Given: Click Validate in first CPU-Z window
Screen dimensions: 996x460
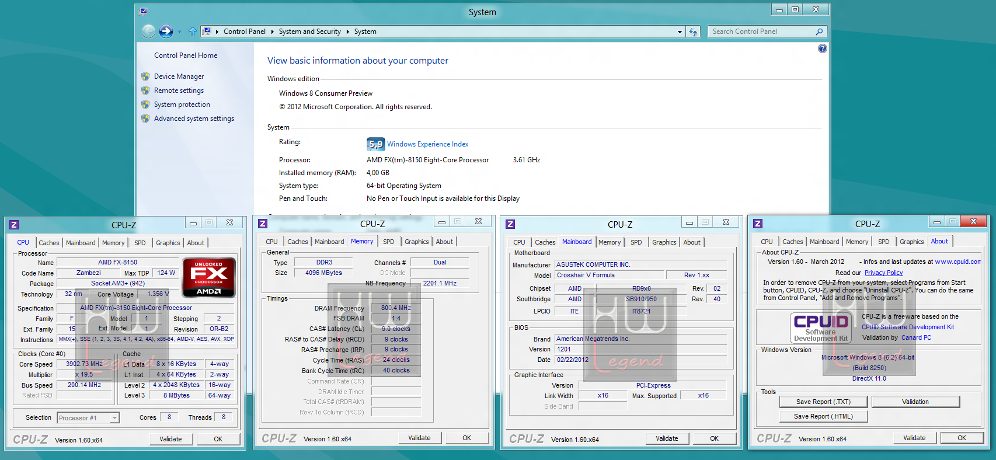Looking at the screenshot, I should 171,439.
